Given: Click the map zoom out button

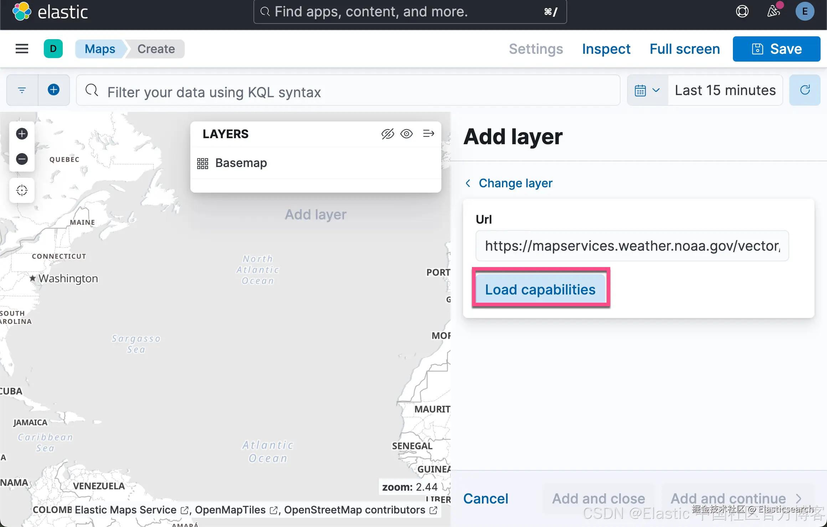Looking at the screenshot, I should point(22,159).
